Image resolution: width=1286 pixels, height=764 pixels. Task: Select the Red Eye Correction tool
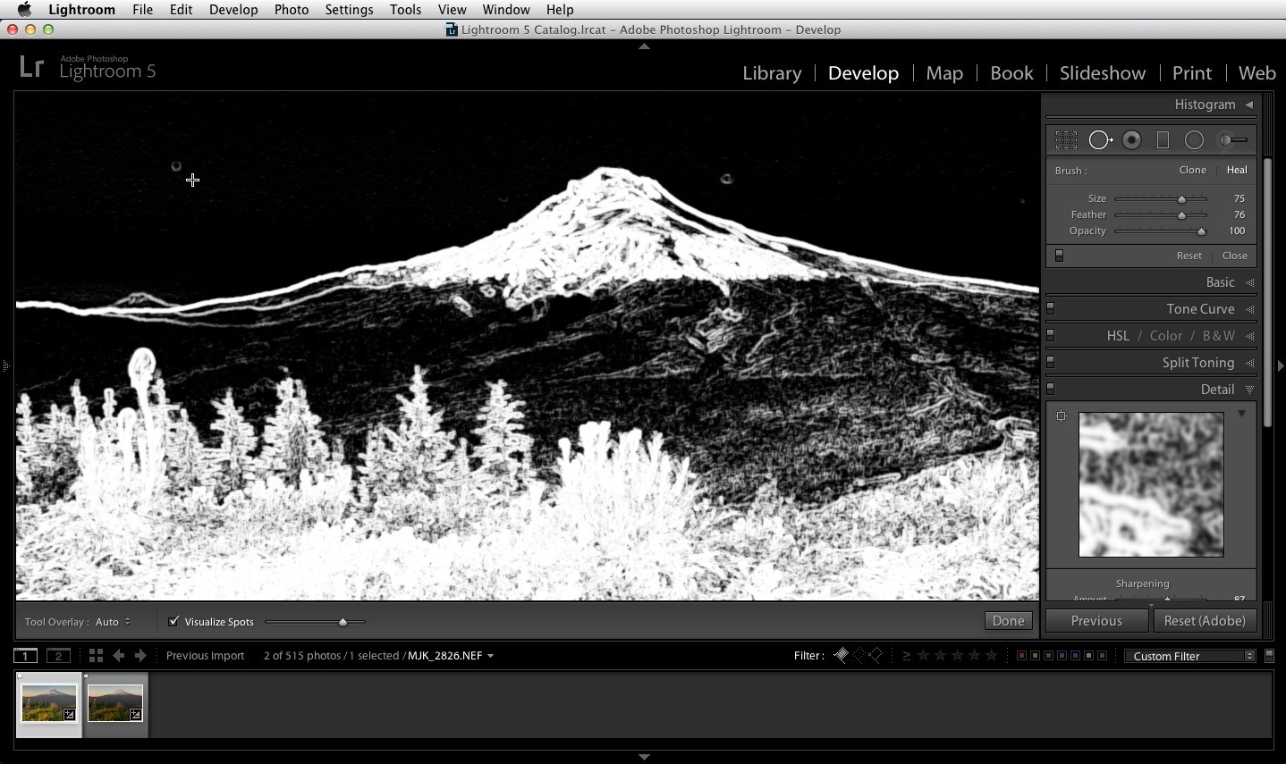coord(1132,140)
